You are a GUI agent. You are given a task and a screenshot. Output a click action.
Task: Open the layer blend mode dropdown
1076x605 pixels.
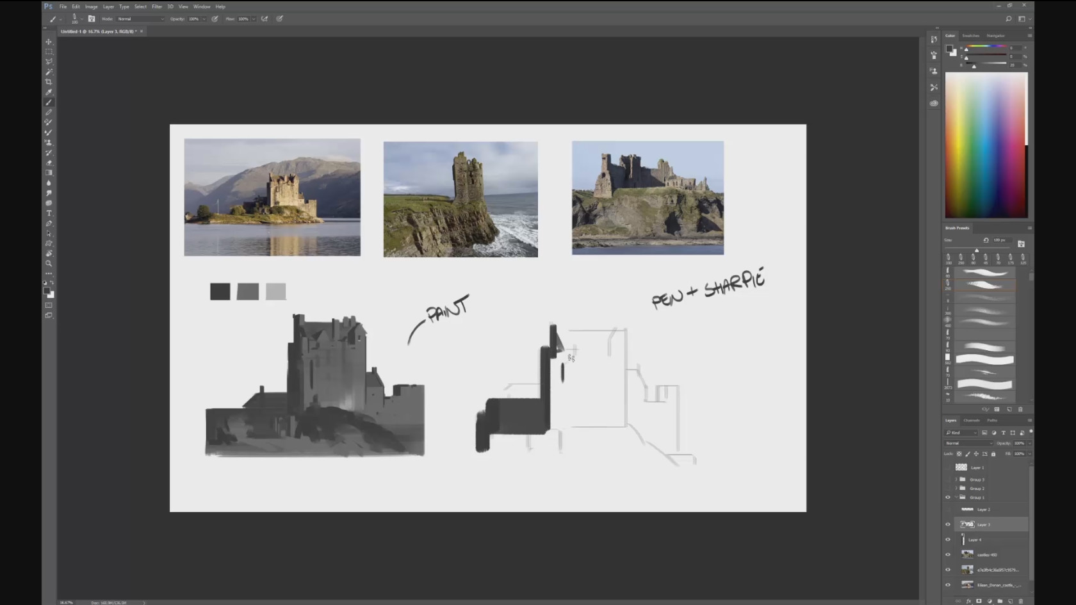pos(969,443)
